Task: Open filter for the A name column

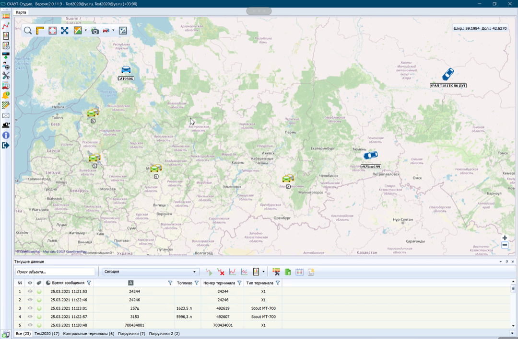Action: point(170,283)
